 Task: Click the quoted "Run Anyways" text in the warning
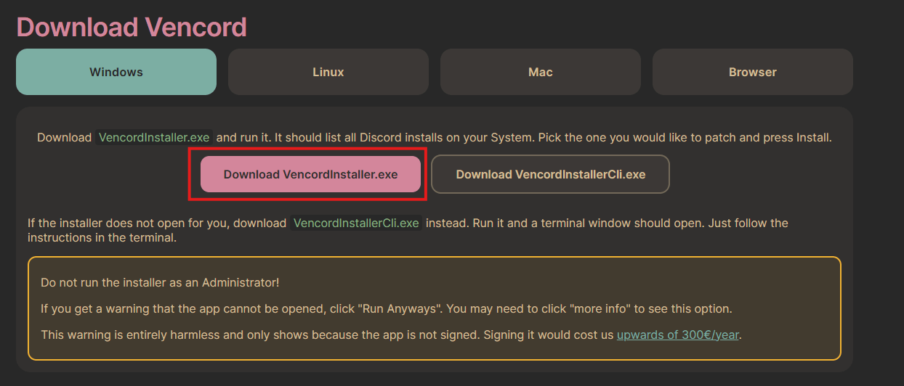tap(399, 308)
